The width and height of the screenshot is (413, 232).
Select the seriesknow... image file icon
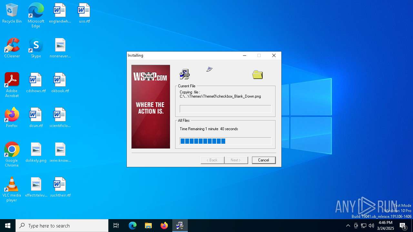pos(60,153)
